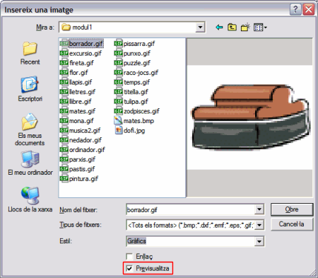Browse Llocs de la xarxa
318x278 pixels.
pos(30,199)
